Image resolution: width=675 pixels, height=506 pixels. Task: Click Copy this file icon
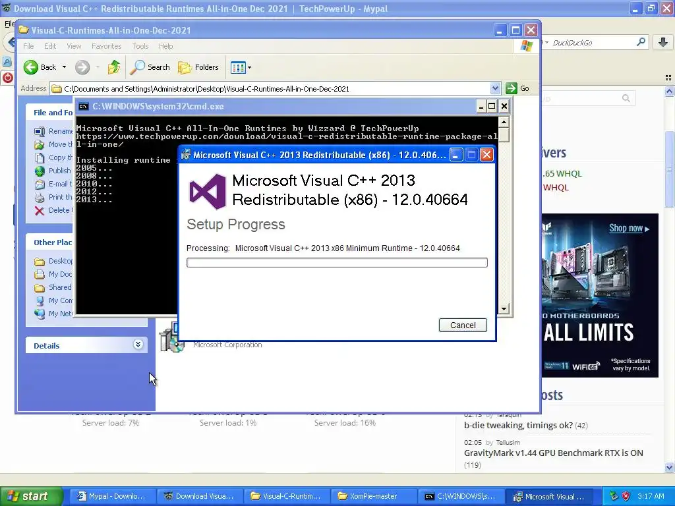click(x=39, y=158)
